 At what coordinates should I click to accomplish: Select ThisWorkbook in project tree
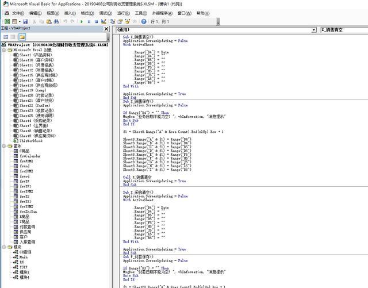pyautogui.click(x=30, y=140)
